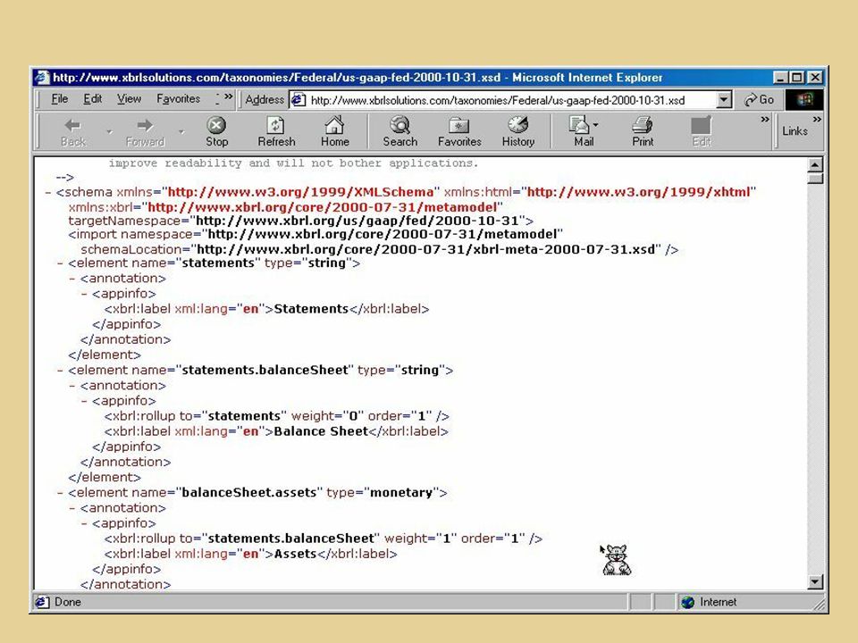
Task: Collapse annotation under balanceSheet.assets element
Action: (72, 508)
